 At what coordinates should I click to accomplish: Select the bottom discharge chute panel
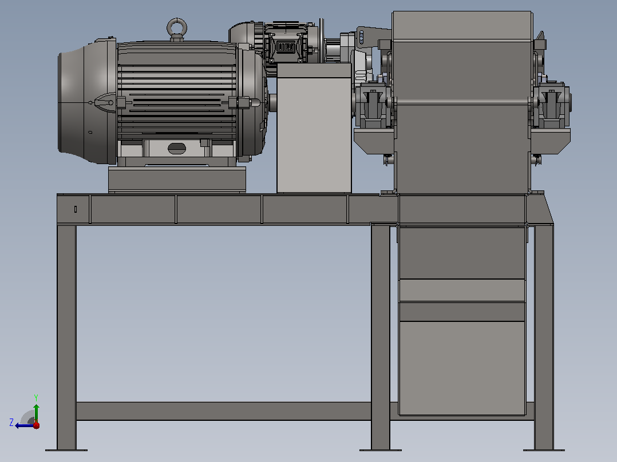tap(462, 368)
